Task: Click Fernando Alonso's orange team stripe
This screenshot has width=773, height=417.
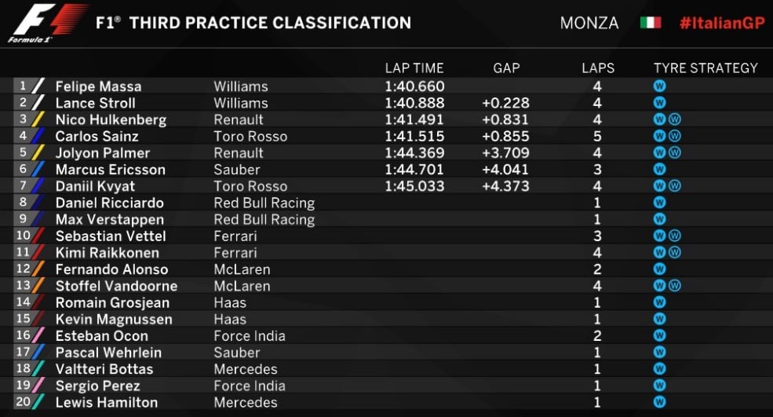Action: coord(38,269)
